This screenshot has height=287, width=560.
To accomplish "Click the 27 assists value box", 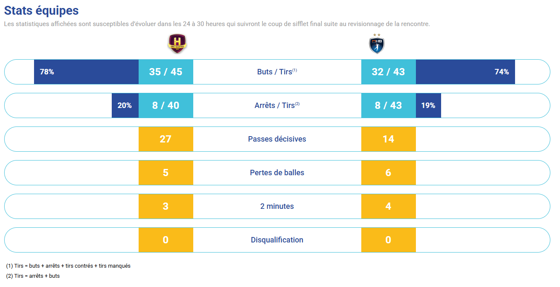I will (166, 139).
